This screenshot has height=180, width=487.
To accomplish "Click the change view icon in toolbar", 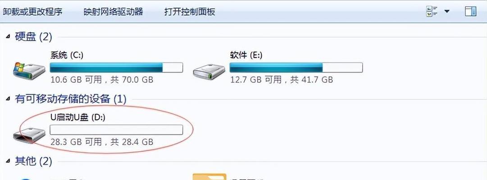I will [x=432, y=12].
